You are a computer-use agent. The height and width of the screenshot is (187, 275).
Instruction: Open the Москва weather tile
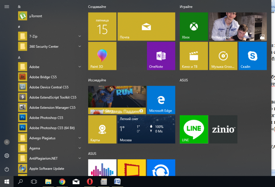click(x=146, y=129)
